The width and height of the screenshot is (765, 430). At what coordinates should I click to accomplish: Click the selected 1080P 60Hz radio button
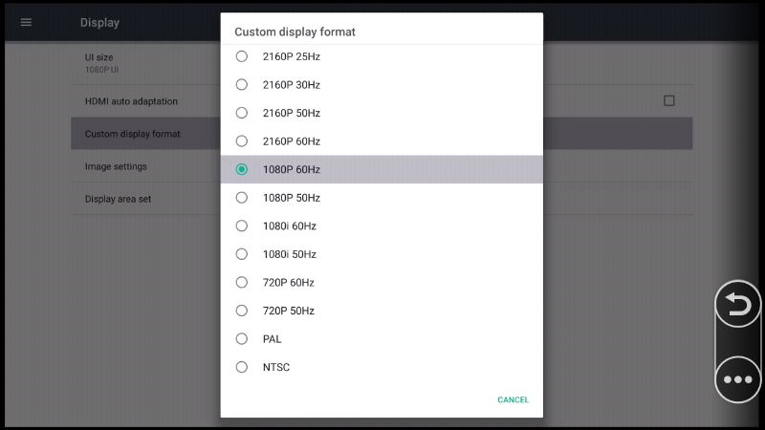[x=242, y=169]
